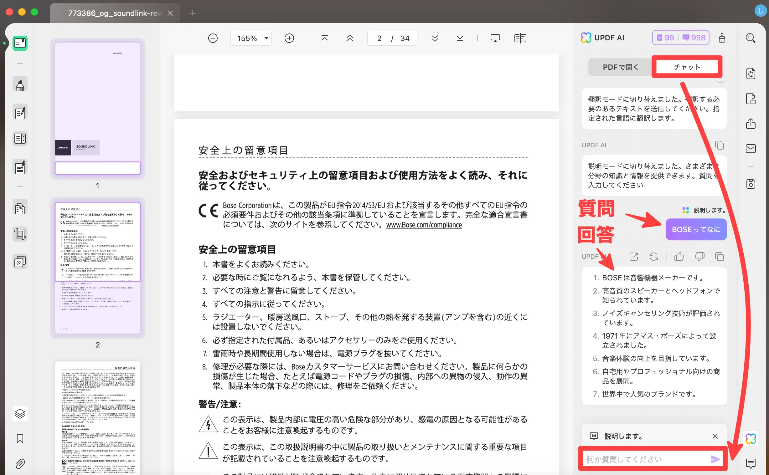Zoom in with the plus button
Viewport: 769px width, 475px height.
pyautogui.click(x=289, y=38)
